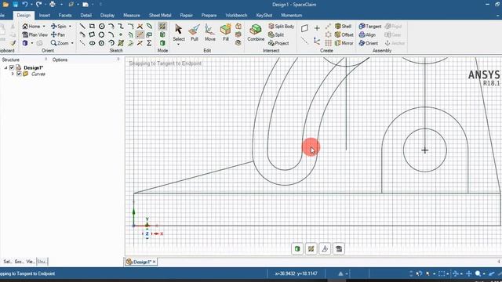Viewport: 502px width, 282px height.
Task: Click Select New Sketch Plane in mini-toolbar
Action: (325, 249)
